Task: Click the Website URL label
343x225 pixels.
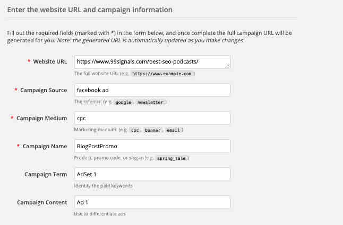Action: pyautogui.click(x=50, y=62)
